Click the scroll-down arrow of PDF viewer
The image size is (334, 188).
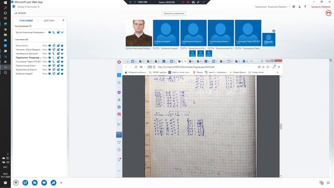click(x=281, y=176)
